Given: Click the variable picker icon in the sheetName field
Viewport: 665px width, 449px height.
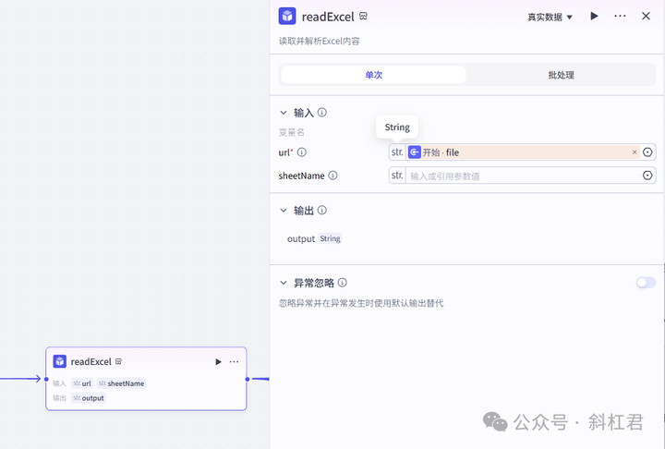Looking at the screenshot, I should 647,176.
